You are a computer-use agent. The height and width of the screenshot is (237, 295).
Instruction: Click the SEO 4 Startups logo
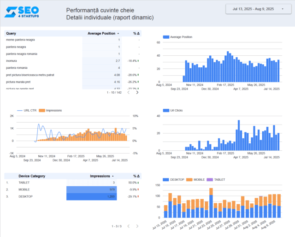point(22,12)
